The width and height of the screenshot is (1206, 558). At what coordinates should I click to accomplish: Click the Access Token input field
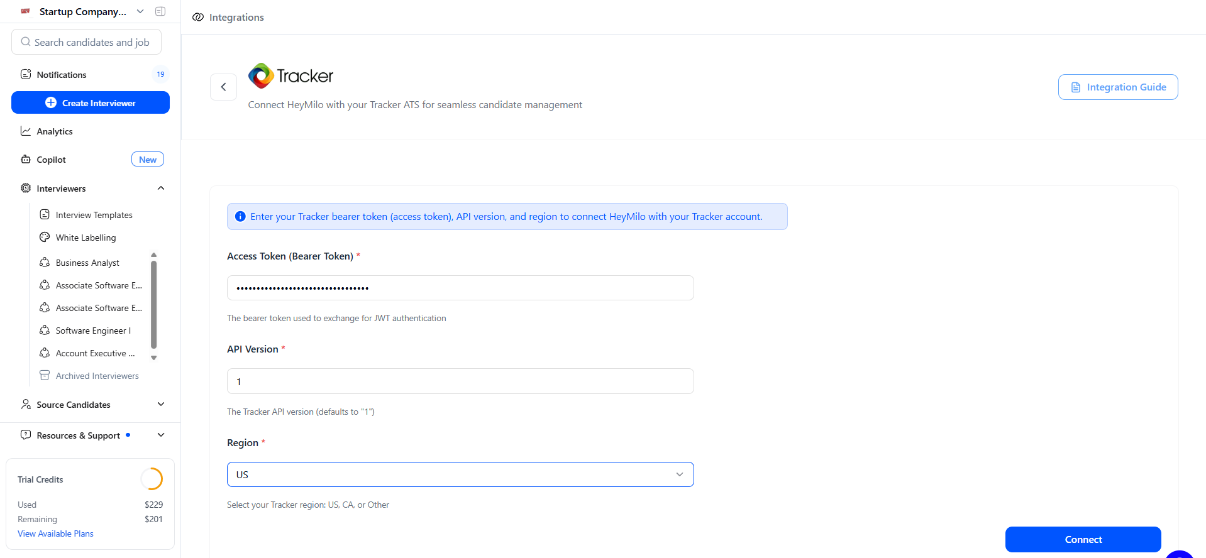point(460,288)
